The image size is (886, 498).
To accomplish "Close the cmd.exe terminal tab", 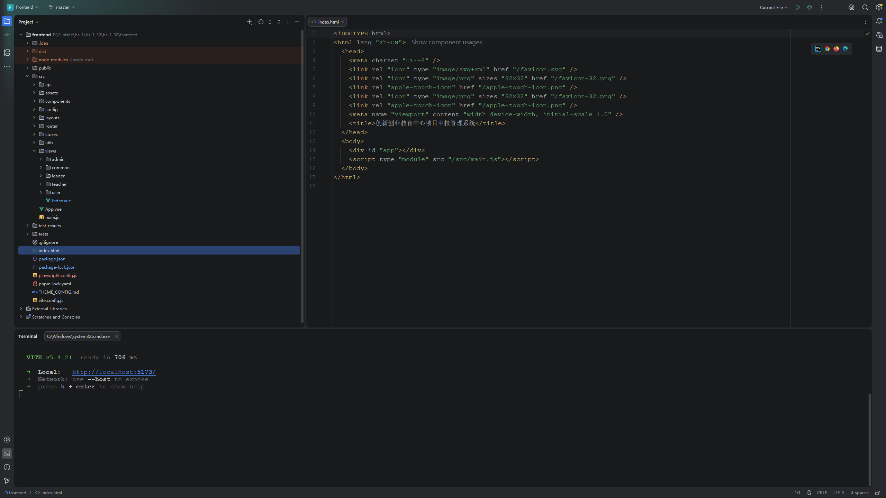I will pos(117,336).
